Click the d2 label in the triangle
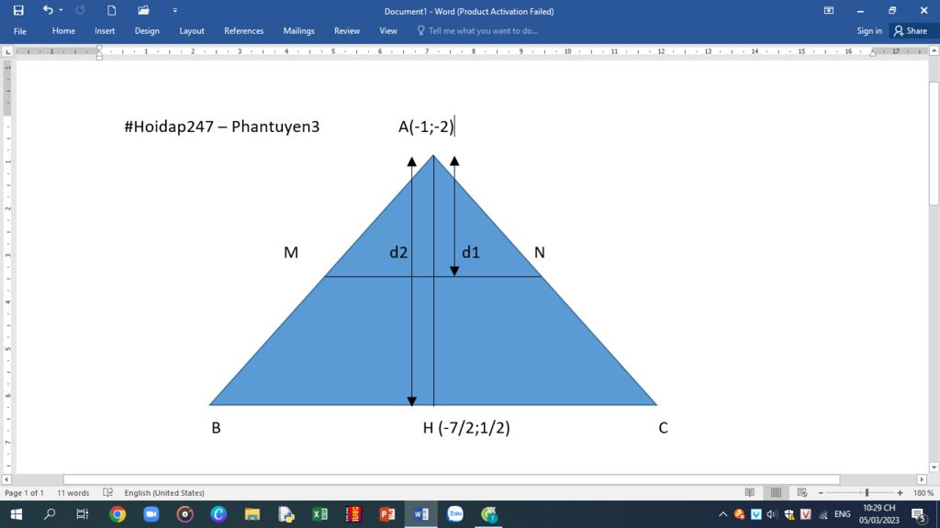This screenshot has width=940, height=528. [398, 253]
